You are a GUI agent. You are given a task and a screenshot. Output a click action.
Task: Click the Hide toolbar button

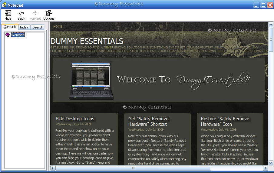pyautogui.click(x=8, y=15)
